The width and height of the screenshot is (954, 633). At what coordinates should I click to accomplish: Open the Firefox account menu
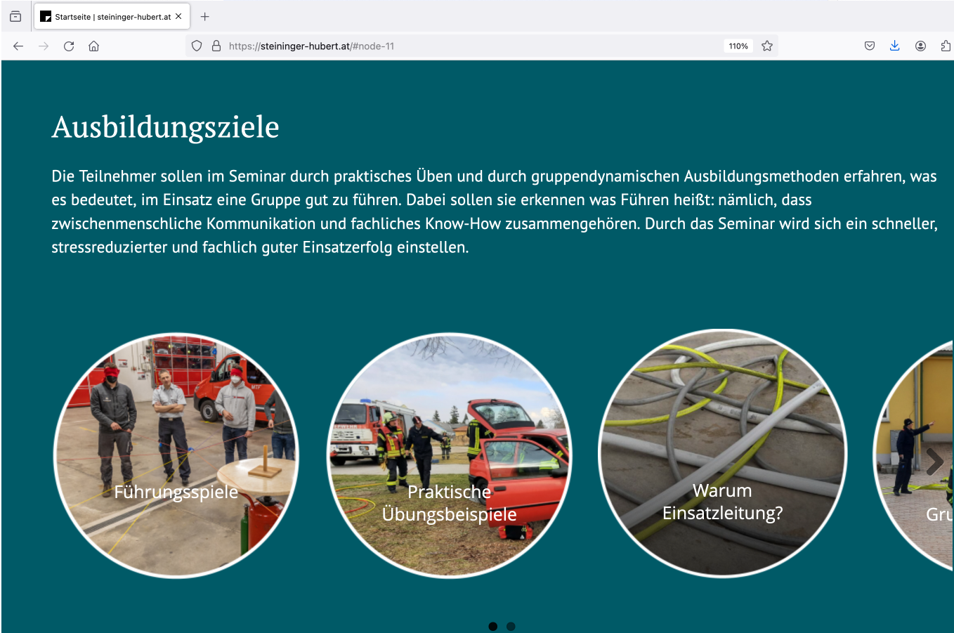coord(920,46)
